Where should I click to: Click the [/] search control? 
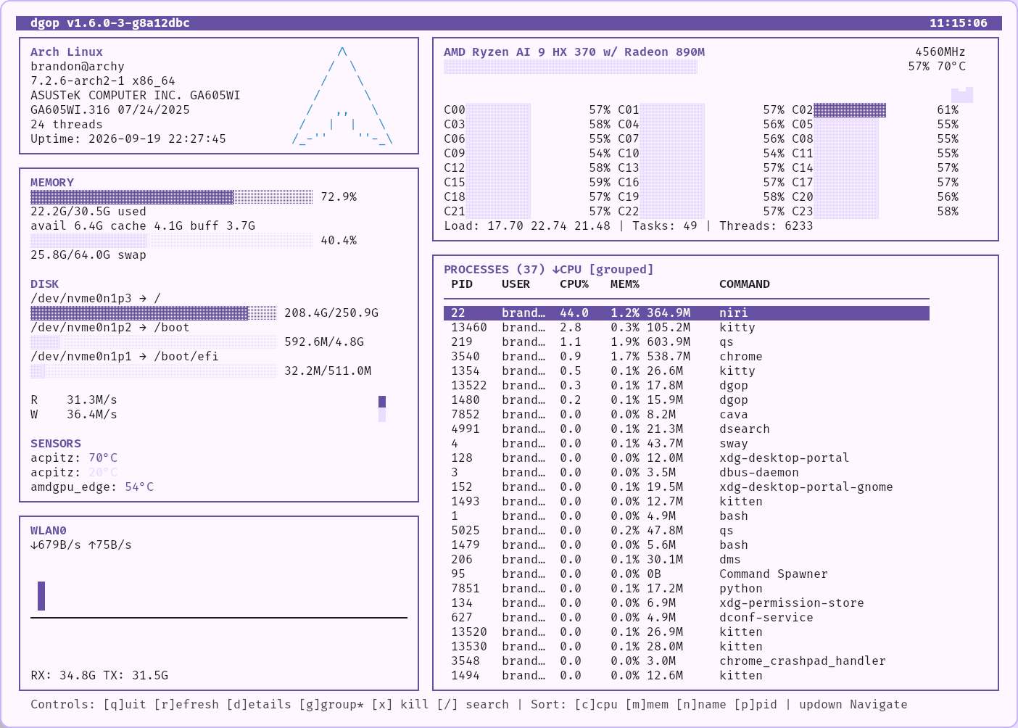473,705
